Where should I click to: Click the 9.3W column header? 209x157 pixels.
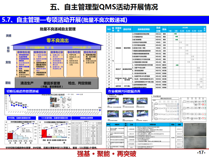point(194,31)
